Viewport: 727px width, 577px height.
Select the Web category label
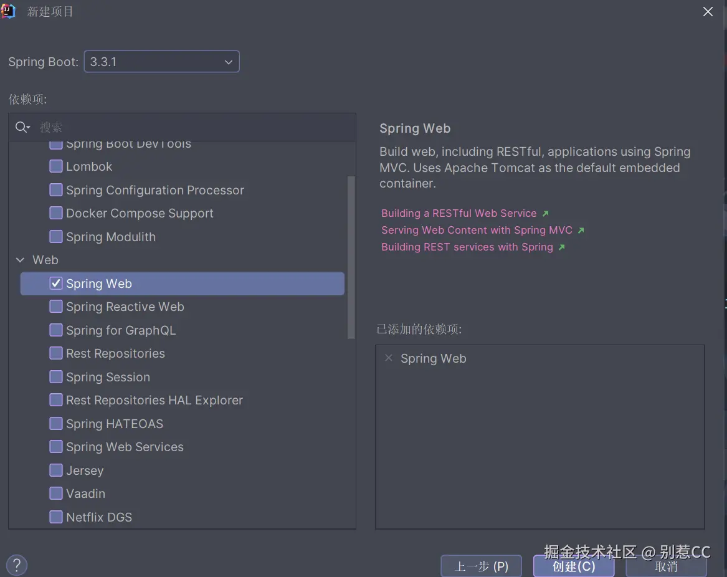pos(45,260)
